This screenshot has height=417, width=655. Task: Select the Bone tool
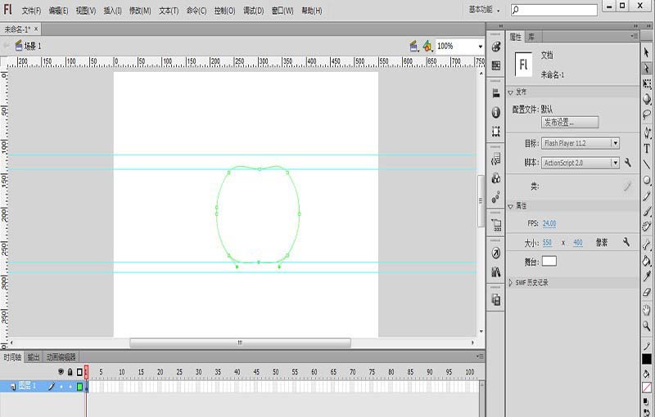(x=647, y=244)
